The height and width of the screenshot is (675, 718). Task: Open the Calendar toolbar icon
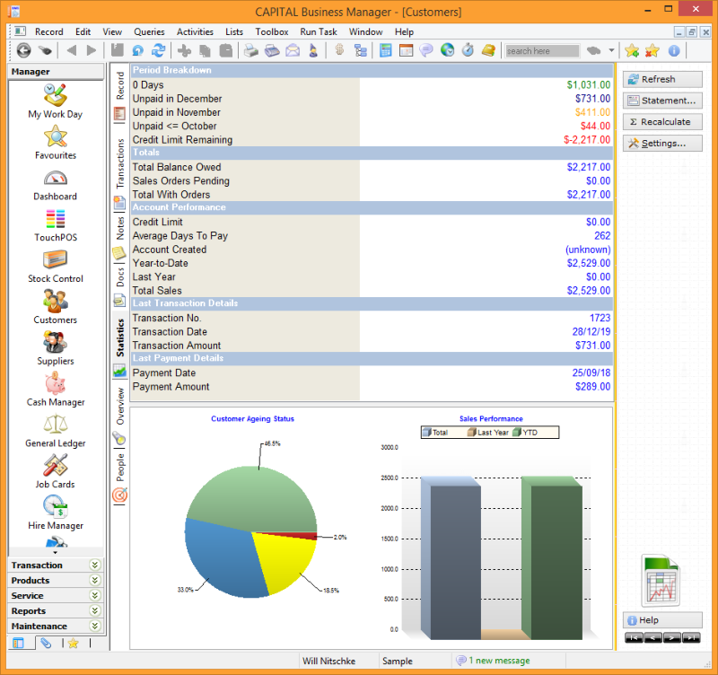pyautogui.click(x=406, y=50)
